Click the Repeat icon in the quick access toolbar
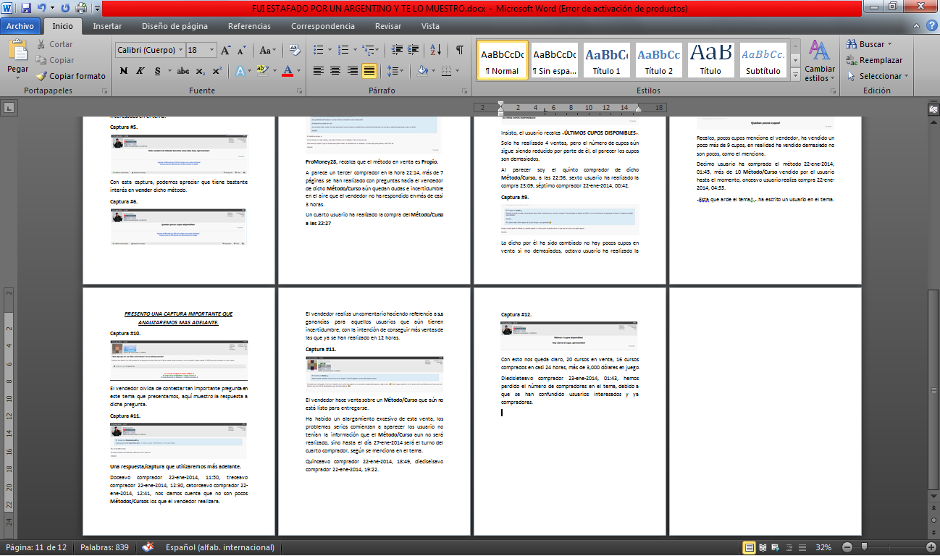 pos(65,9)
